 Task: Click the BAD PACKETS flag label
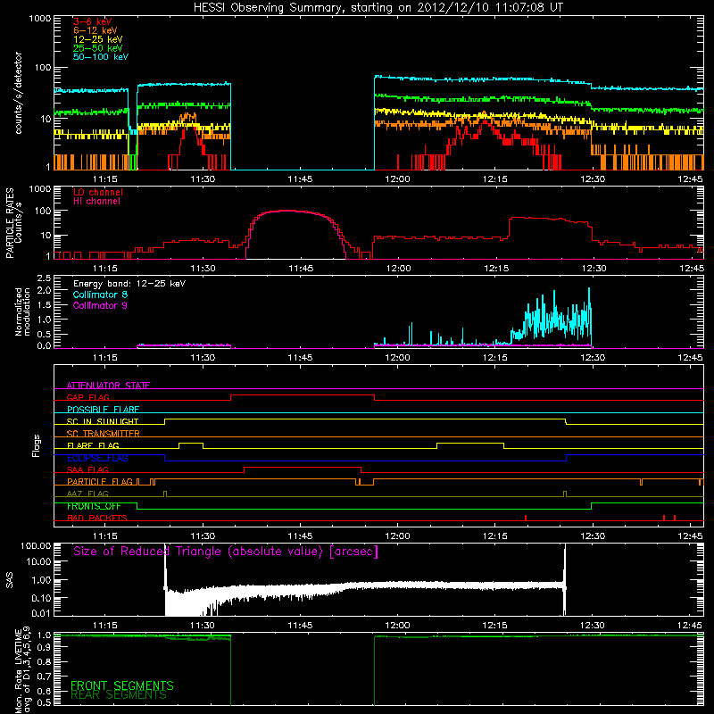pyautogui.click(x=97, y=518)
